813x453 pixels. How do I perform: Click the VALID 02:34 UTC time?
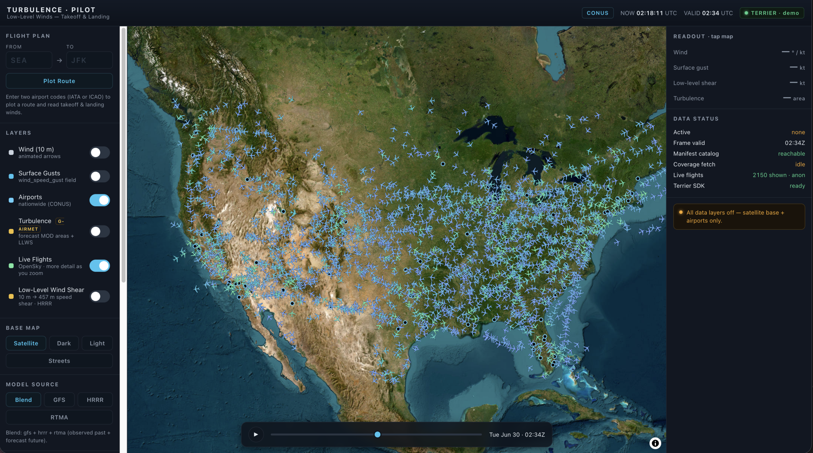click(x=708, y=13)
